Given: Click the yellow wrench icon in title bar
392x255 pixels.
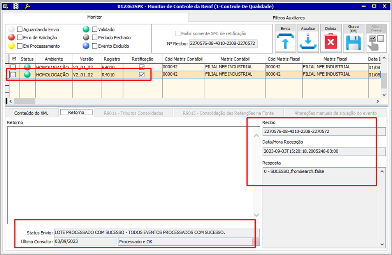Looking at the screenshot, I should tap(27, 6).
